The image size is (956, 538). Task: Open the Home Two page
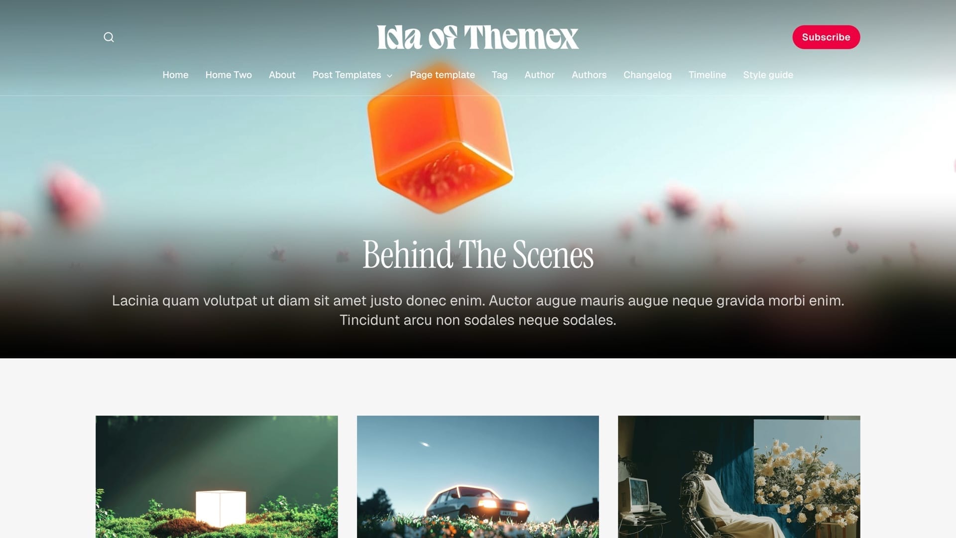click(x=229, y=75)
